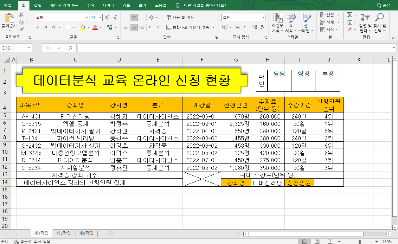Open the Merge and Center options arrow
This screenshot has width=398, height=244.
click(x=214, y=27)
